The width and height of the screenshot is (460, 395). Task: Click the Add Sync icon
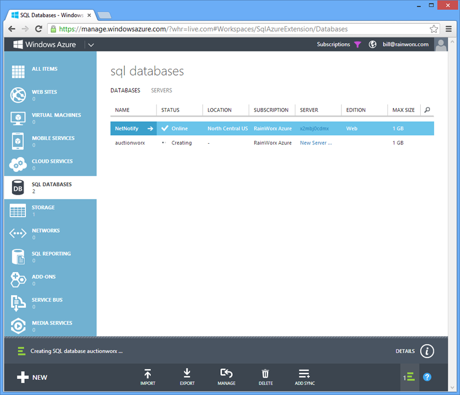pyautogui.click(x=304, y=374)
